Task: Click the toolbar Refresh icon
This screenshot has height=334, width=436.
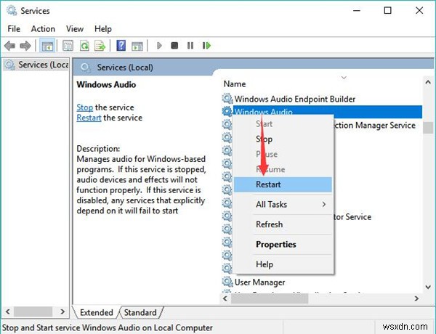Action: [x=84, y=46]
